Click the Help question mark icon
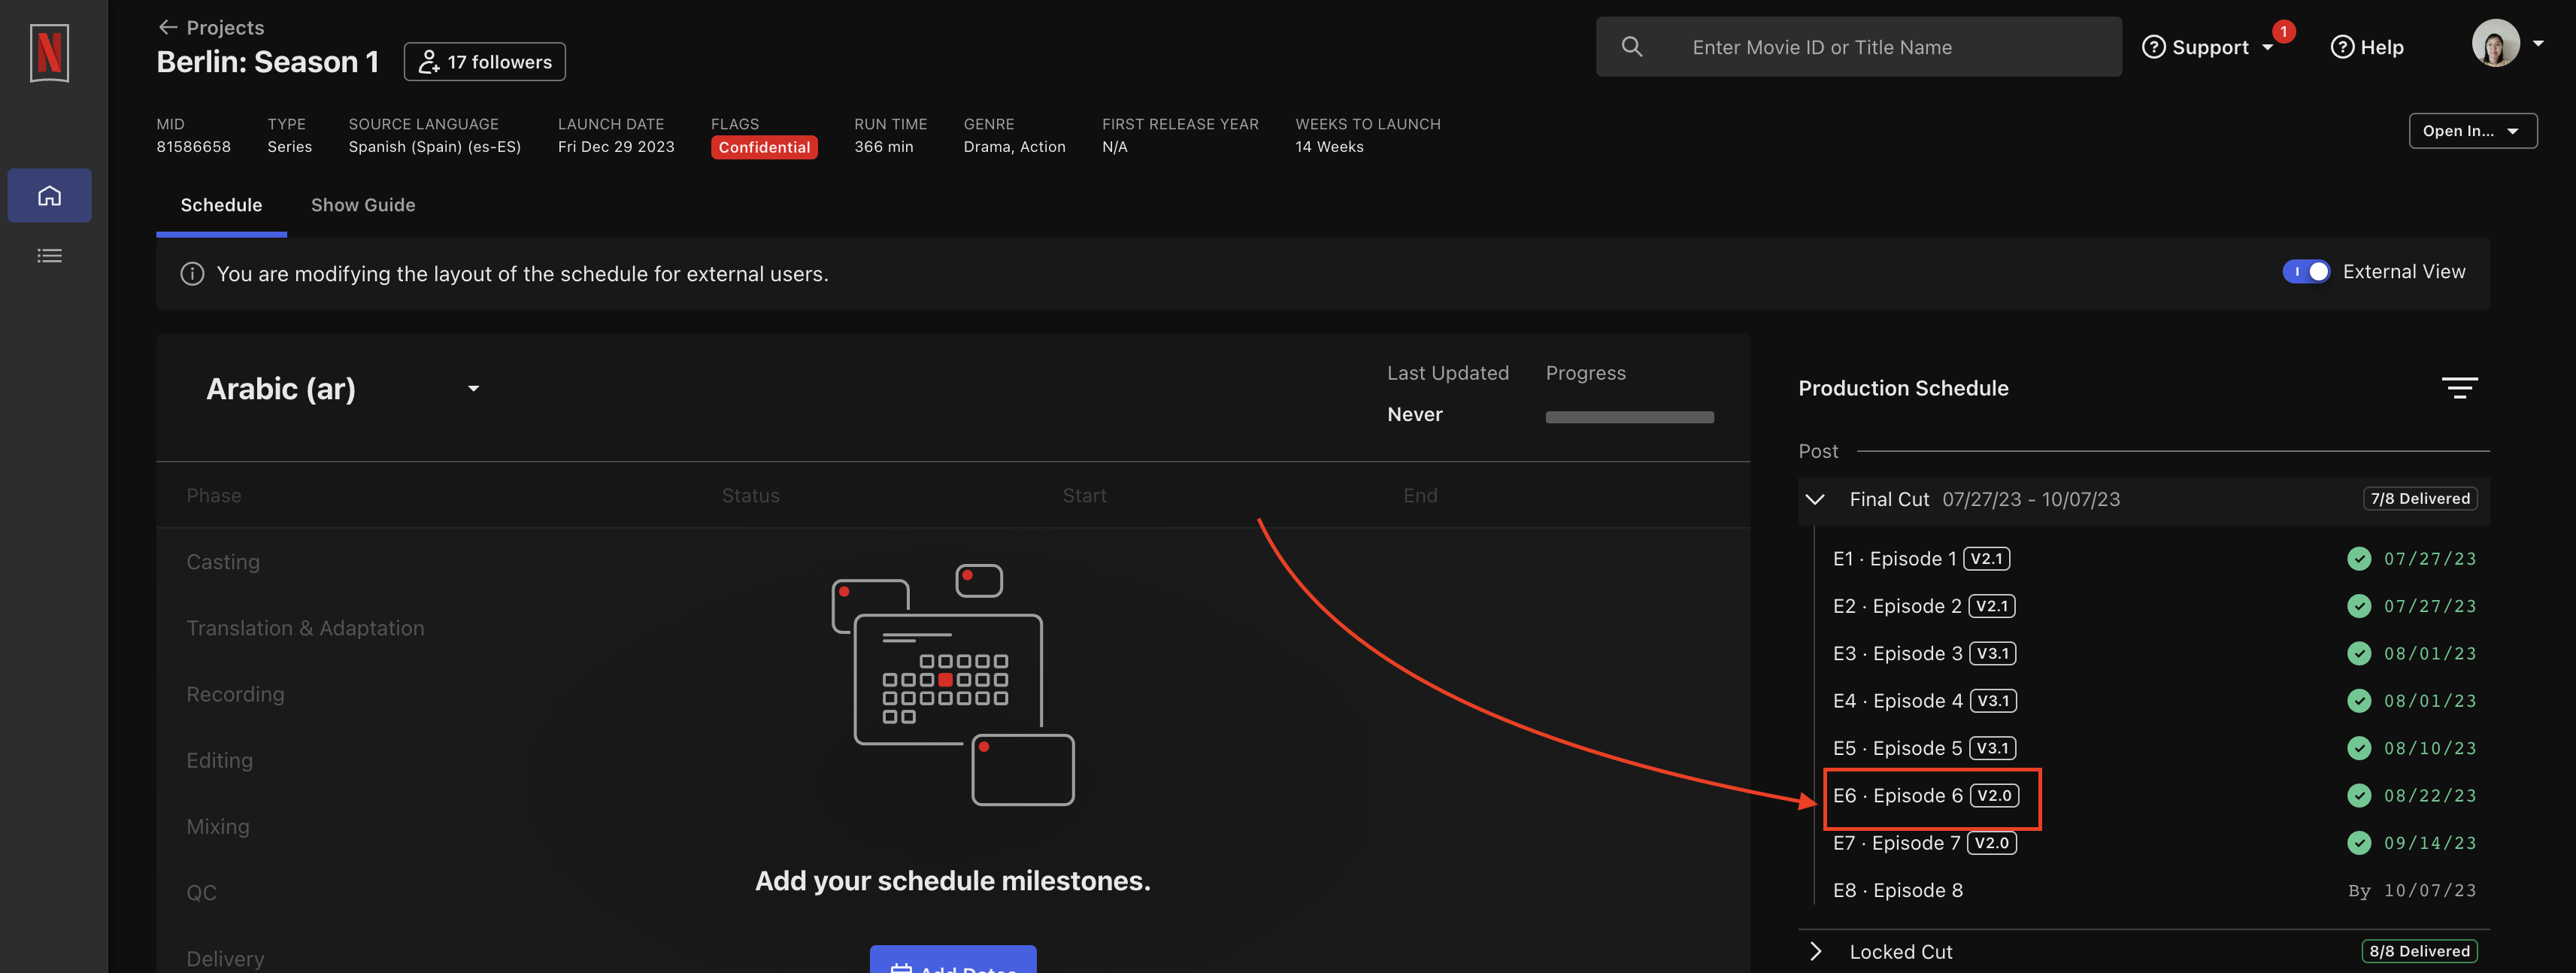 click(2341, 47)
